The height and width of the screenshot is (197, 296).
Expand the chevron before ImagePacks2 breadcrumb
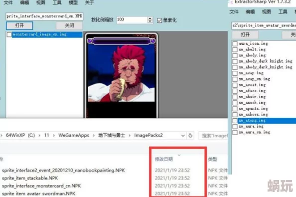[130, 136]
